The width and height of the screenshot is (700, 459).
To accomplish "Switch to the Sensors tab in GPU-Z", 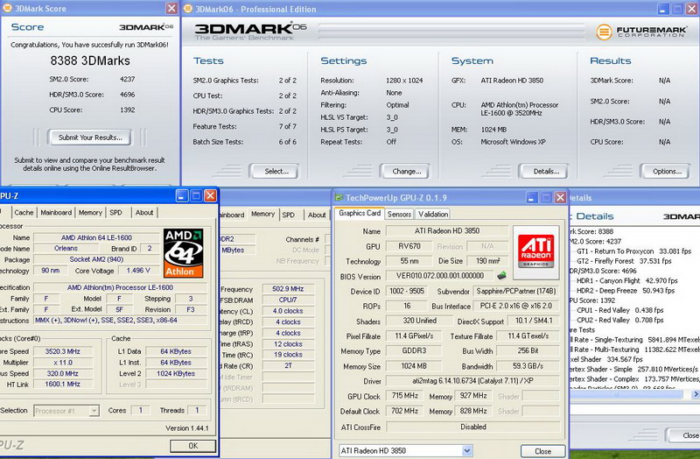I will (x=399, y=214).
